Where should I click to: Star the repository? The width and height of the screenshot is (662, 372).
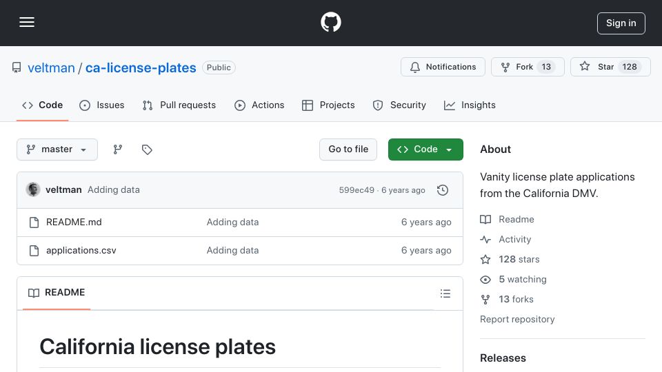point(610,67)
